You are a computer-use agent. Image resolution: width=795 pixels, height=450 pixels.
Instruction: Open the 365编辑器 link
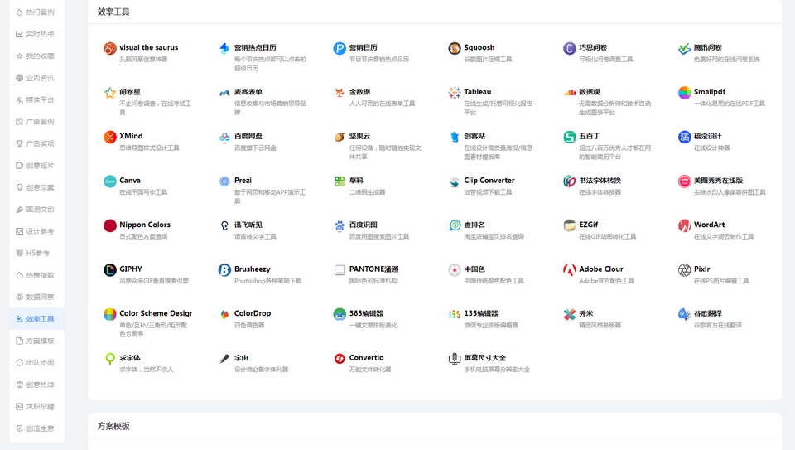(366, 313)
